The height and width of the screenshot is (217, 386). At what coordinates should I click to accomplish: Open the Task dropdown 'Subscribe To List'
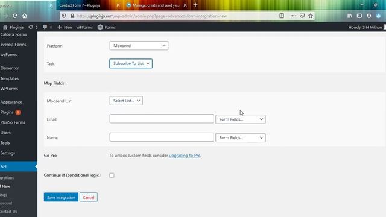click(x=131, y=63)
